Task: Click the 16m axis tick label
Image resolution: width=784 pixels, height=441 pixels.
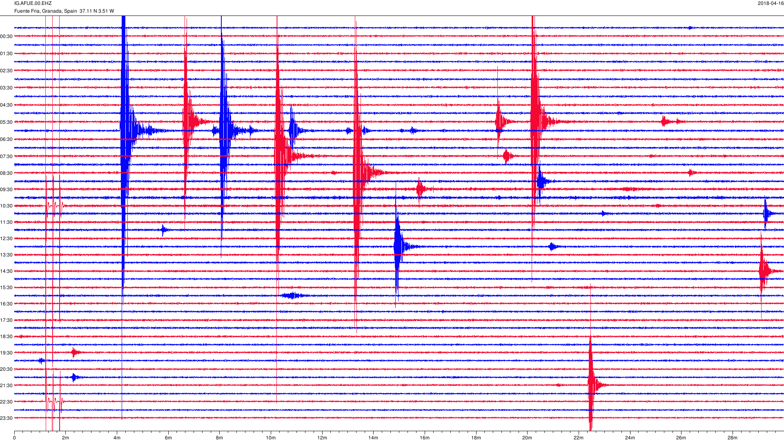Action: [425, 438]
